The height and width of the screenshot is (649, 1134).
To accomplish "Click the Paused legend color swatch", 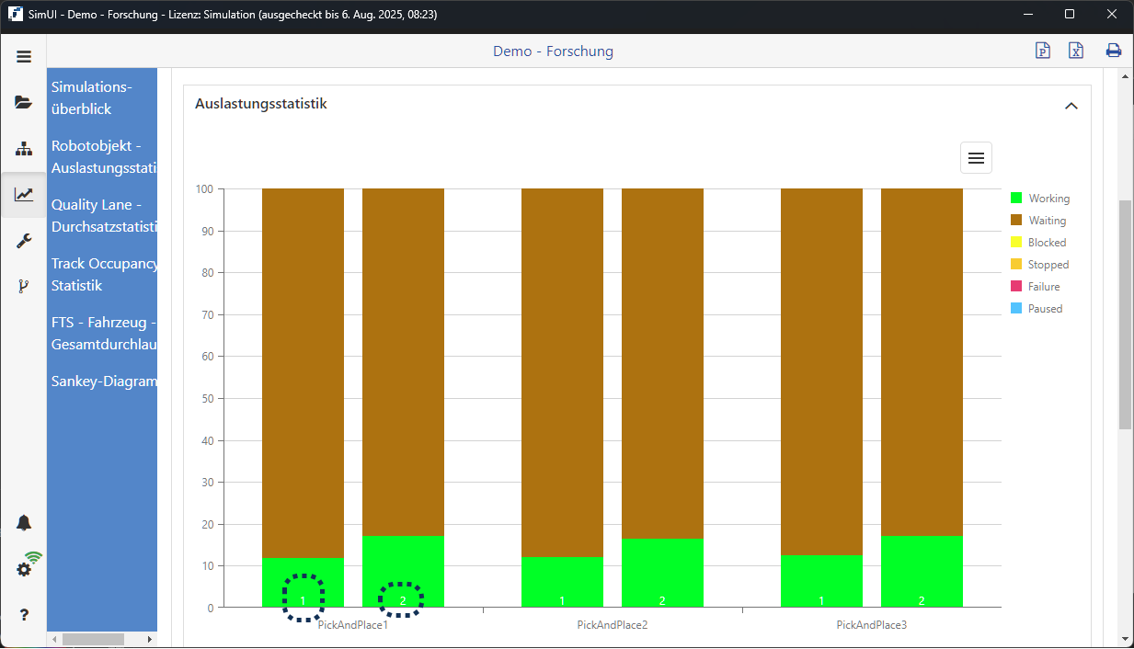I will click(x=1016, y=309).
